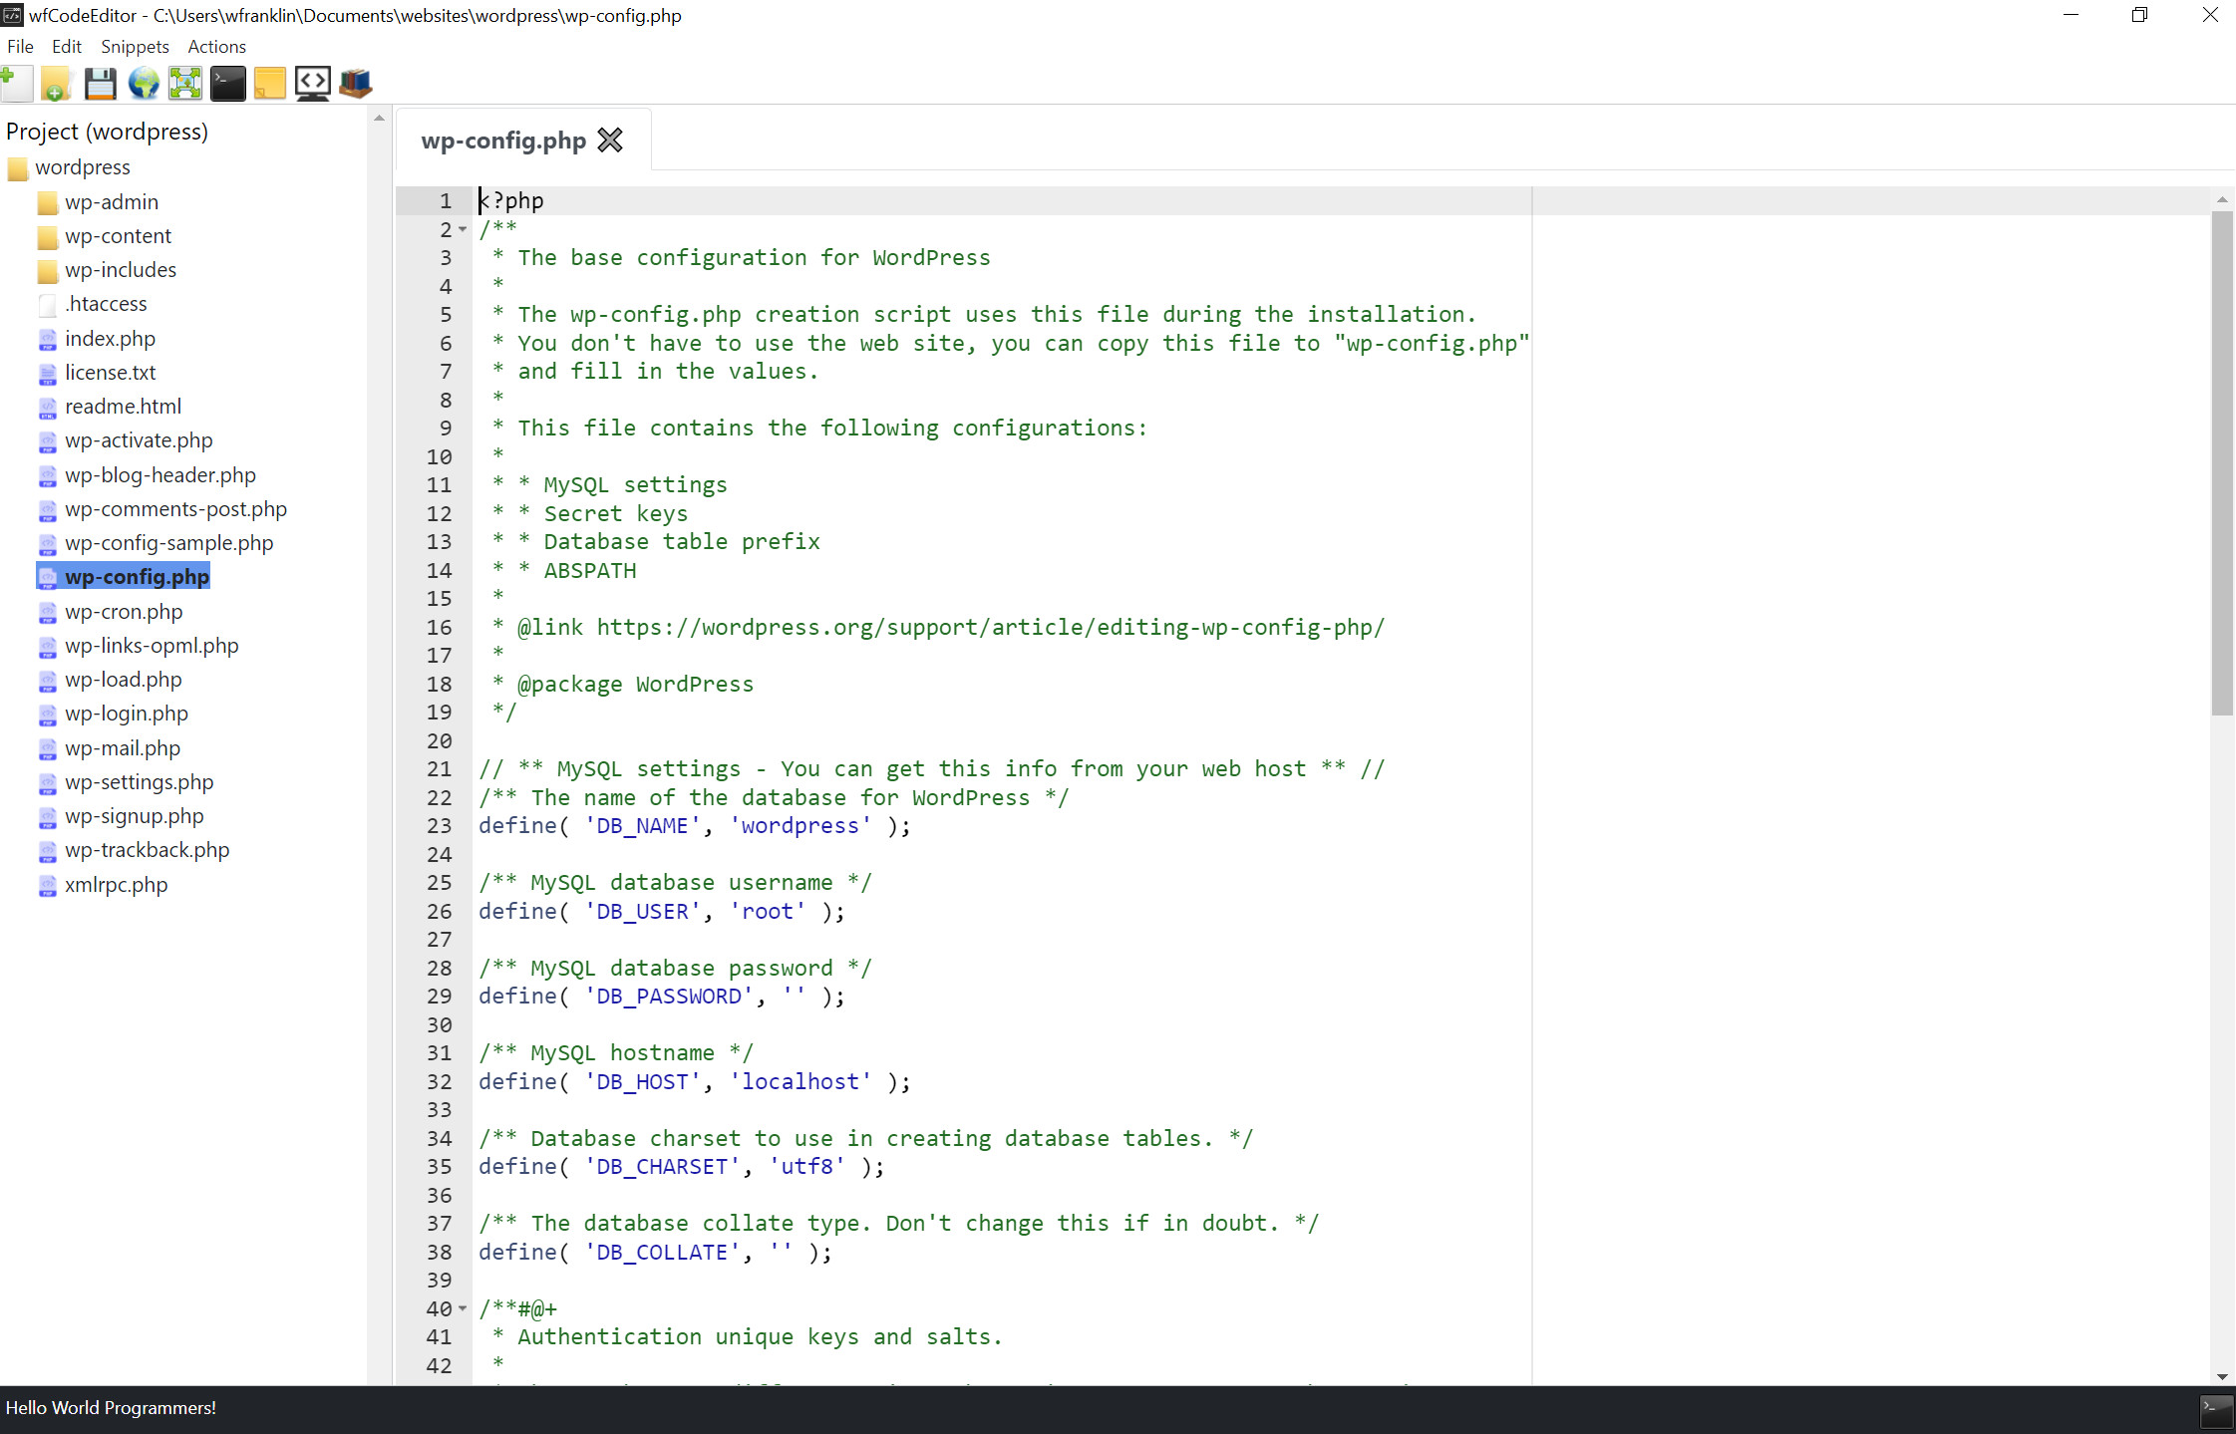Select the wp-content folder icon
The width and height of the screenshot is (2236, 1434).
tap(47, 237)
